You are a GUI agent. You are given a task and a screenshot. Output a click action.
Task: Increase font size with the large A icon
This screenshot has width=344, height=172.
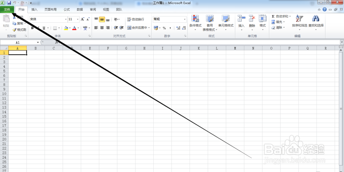point(83,19)
